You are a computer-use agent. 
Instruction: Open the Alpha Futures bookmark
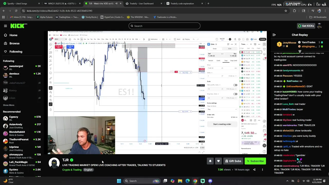(x=44, y=17)
